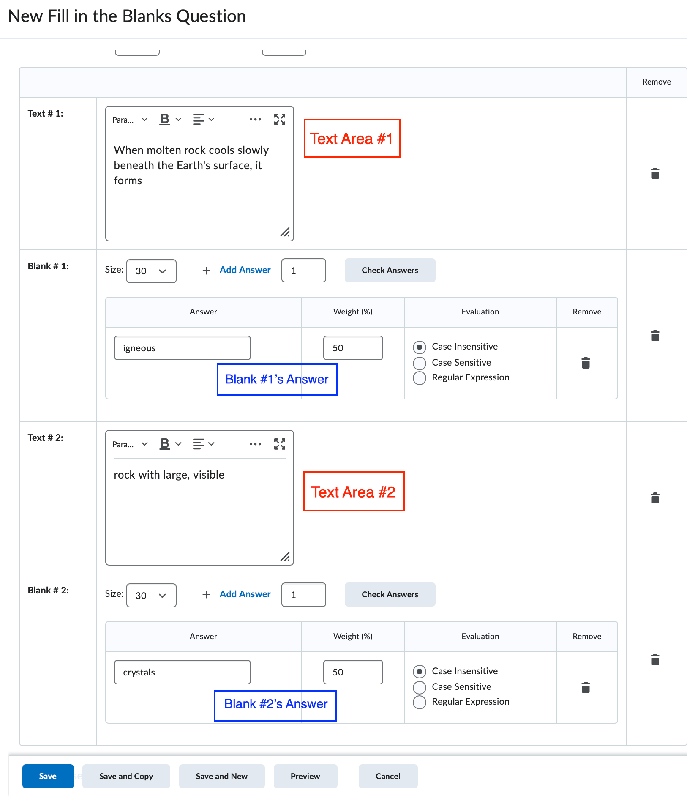687x804 pixels.
Task: Toggle bold in Text #1 editor
Action: point(165,120)
